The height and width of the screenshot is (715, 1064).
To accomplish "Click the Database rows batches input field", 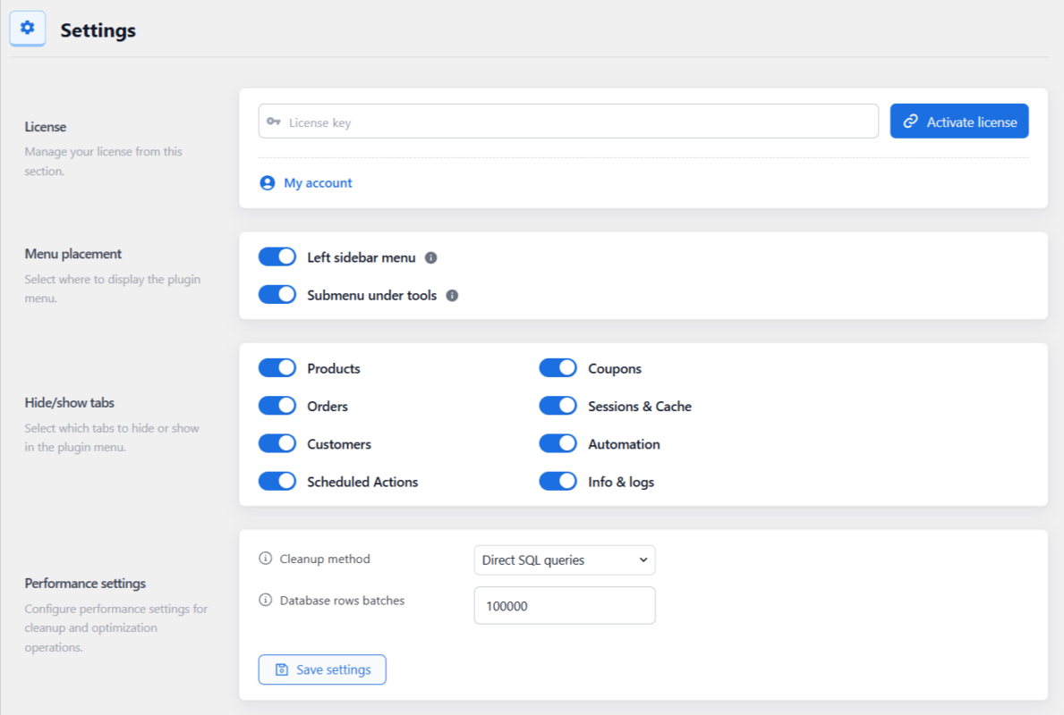I will 565,605.
